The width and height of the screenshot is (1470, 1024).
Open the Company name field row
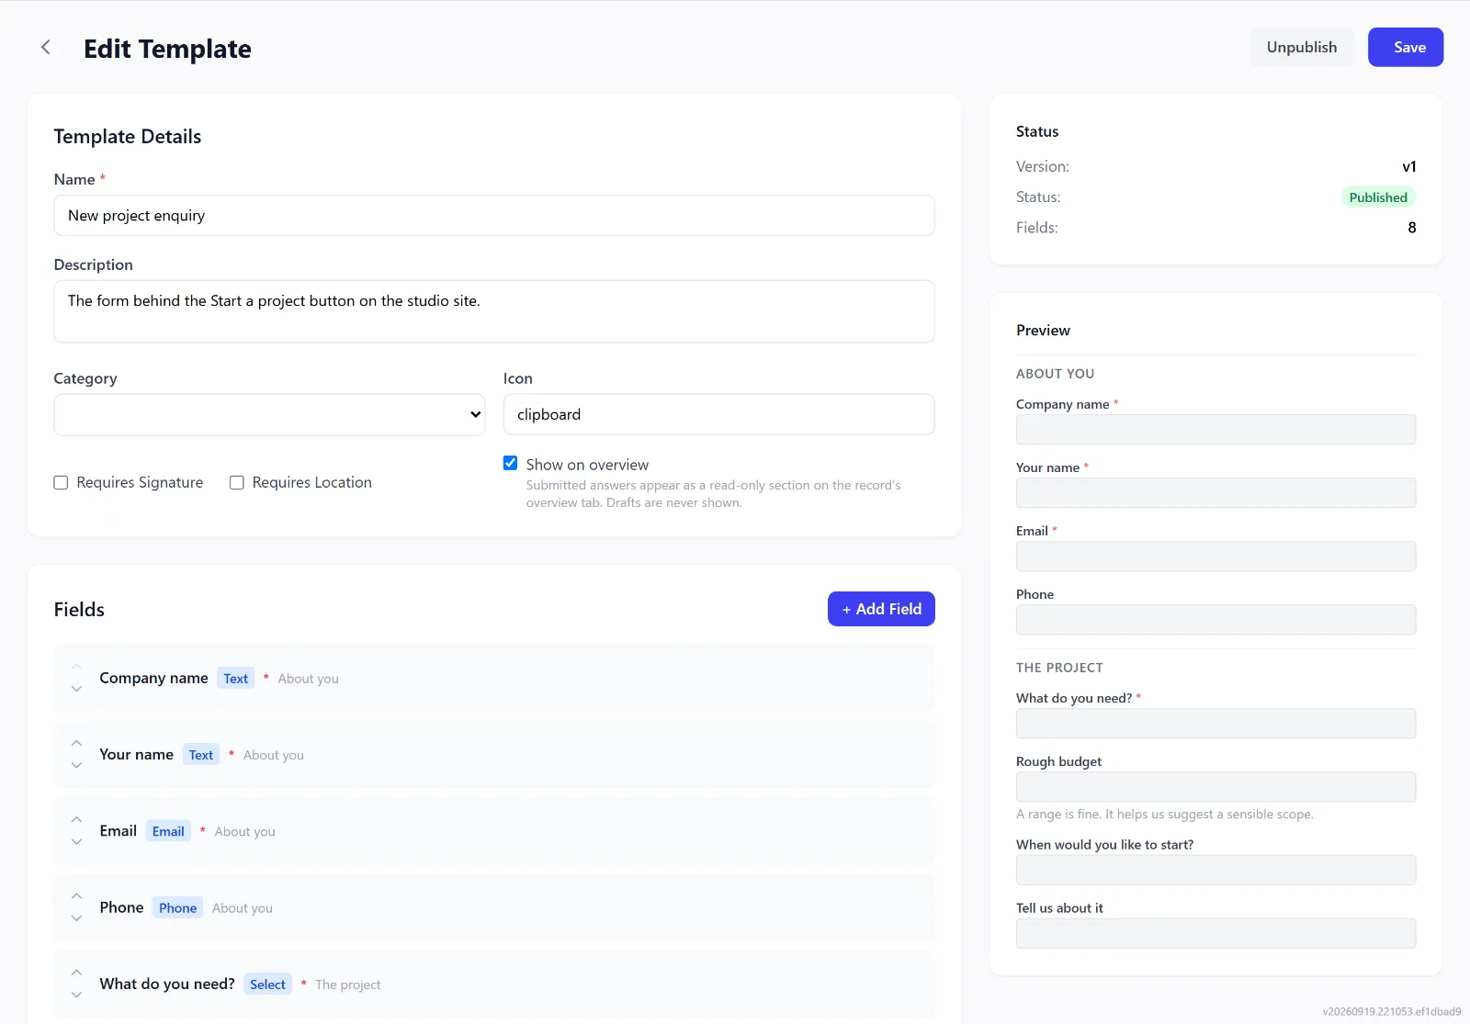tap(494, 678)
